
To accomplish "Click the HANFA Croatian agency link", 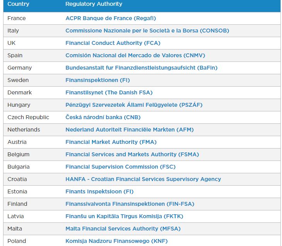I will [143, 179].
